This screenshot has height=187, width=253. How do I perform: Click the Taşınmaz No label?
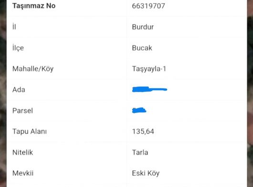34,6
